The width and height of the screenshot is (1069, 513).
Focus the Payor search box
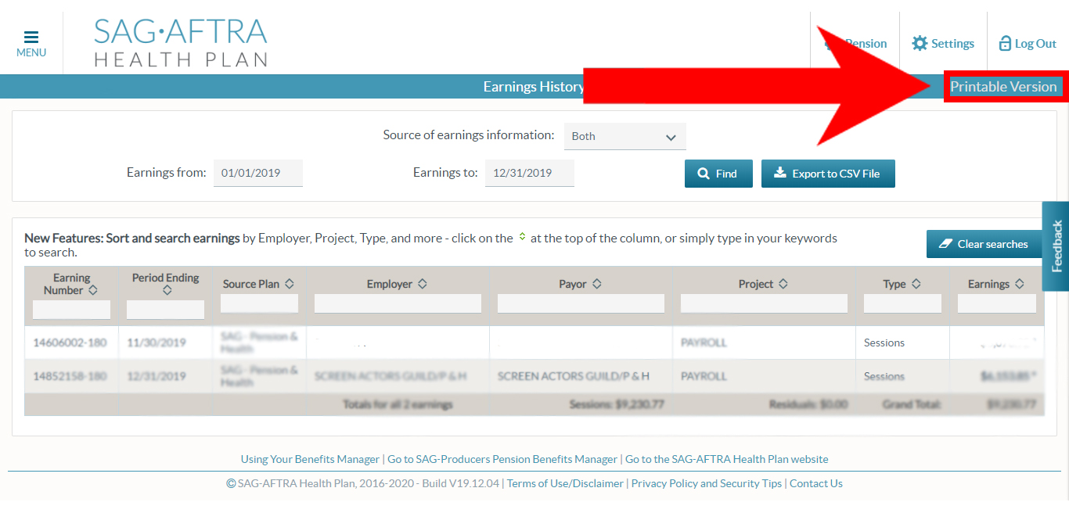(x=581, y=303)
